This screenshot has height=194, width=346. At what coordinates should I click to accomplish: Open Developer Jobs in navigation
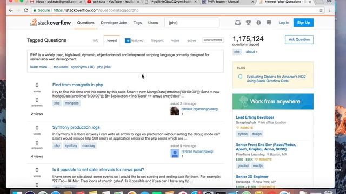pos(114,23)
